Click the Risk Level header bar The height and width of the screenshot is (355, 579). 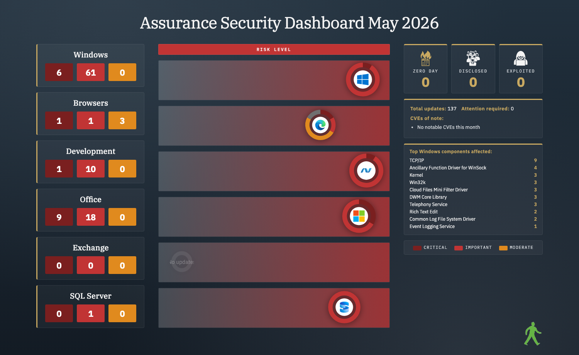[x=274, y=49]
